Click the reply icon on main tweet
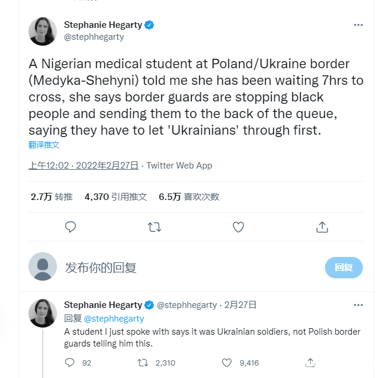Image resolution: width=386 pixels, height=378 pixels. pos(71,227)
